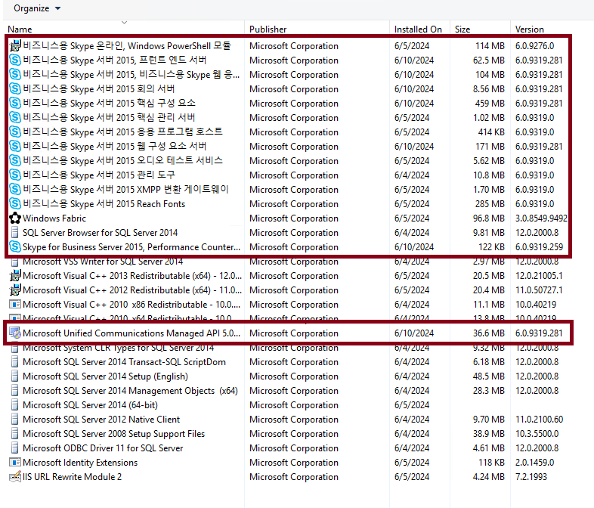Click icon of SQL Server 2012 Native Client
Image resolution: width=594 pixels, height=508 pixels.
(15, 420)
